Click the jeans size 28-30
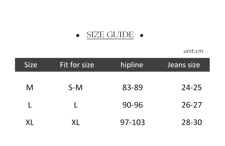This screenshot has height=146, width=225. pos(192,122)
